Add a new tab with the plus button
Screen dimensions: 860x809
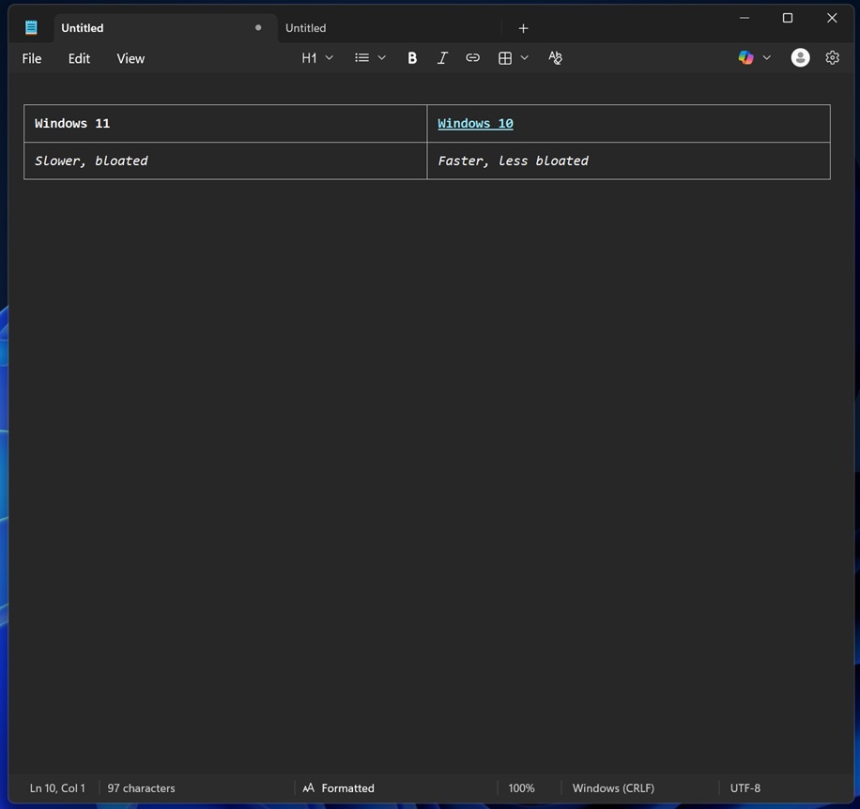(x=522, y=26)
